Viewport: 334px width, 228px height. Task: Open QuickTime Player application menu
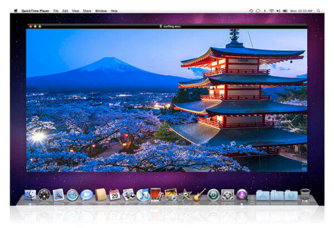(35, 11)
